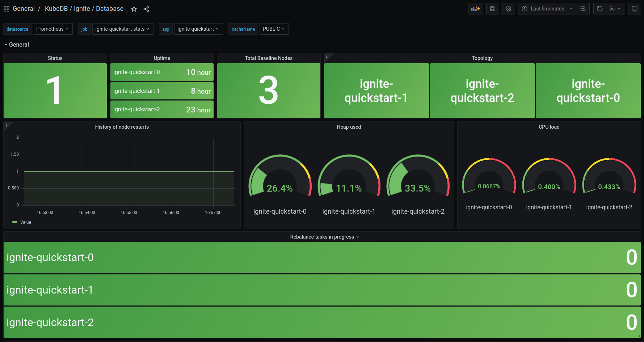Viewport: 644px width, 342px height.
Task: Open the CPU load panel title menu
Action: [x=549, y=127]
